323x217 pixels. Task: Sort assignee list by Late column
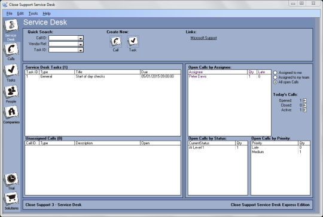pyautogui.click(x=264, y=72)
